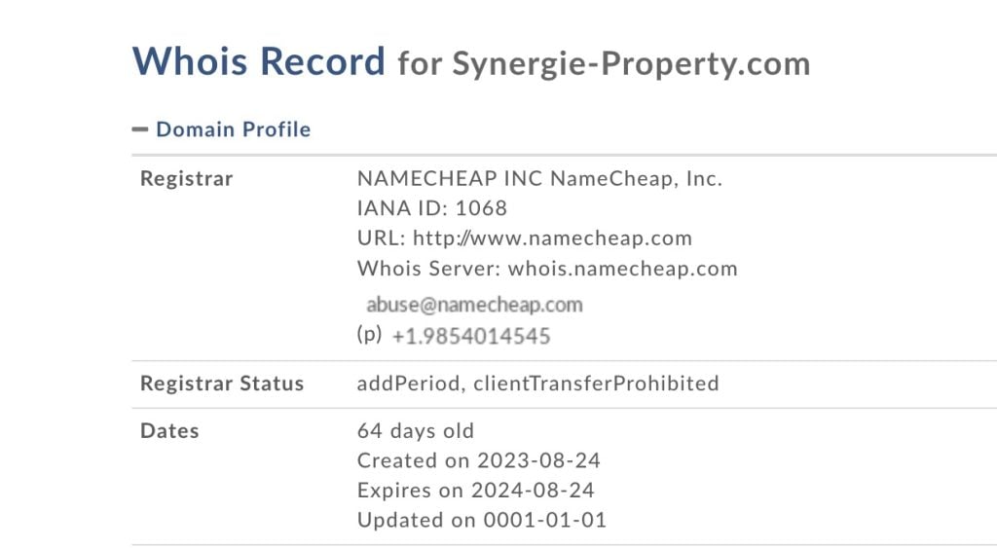The height and width of the screenshot is (548, 997).
Task: Click the Updated on 0001-01-01 line
Action: click(481, 520)
